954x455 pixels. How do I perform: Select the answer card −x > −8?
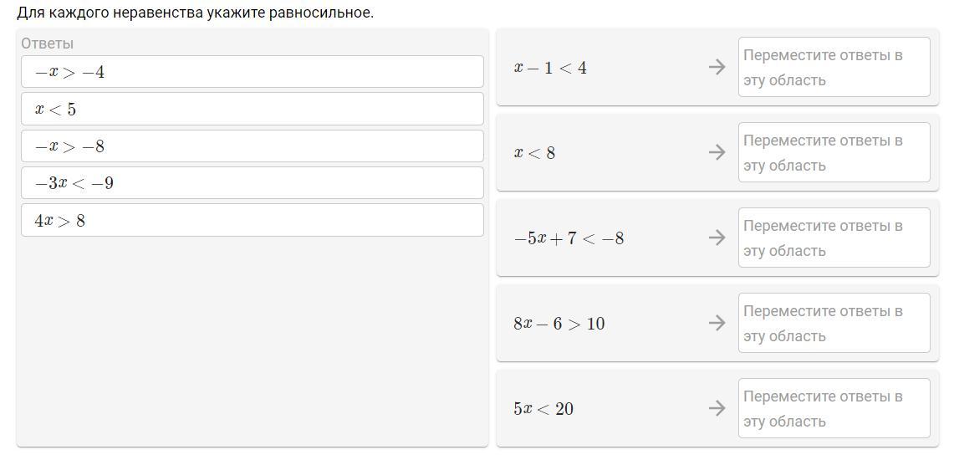(x=253, y=146)
